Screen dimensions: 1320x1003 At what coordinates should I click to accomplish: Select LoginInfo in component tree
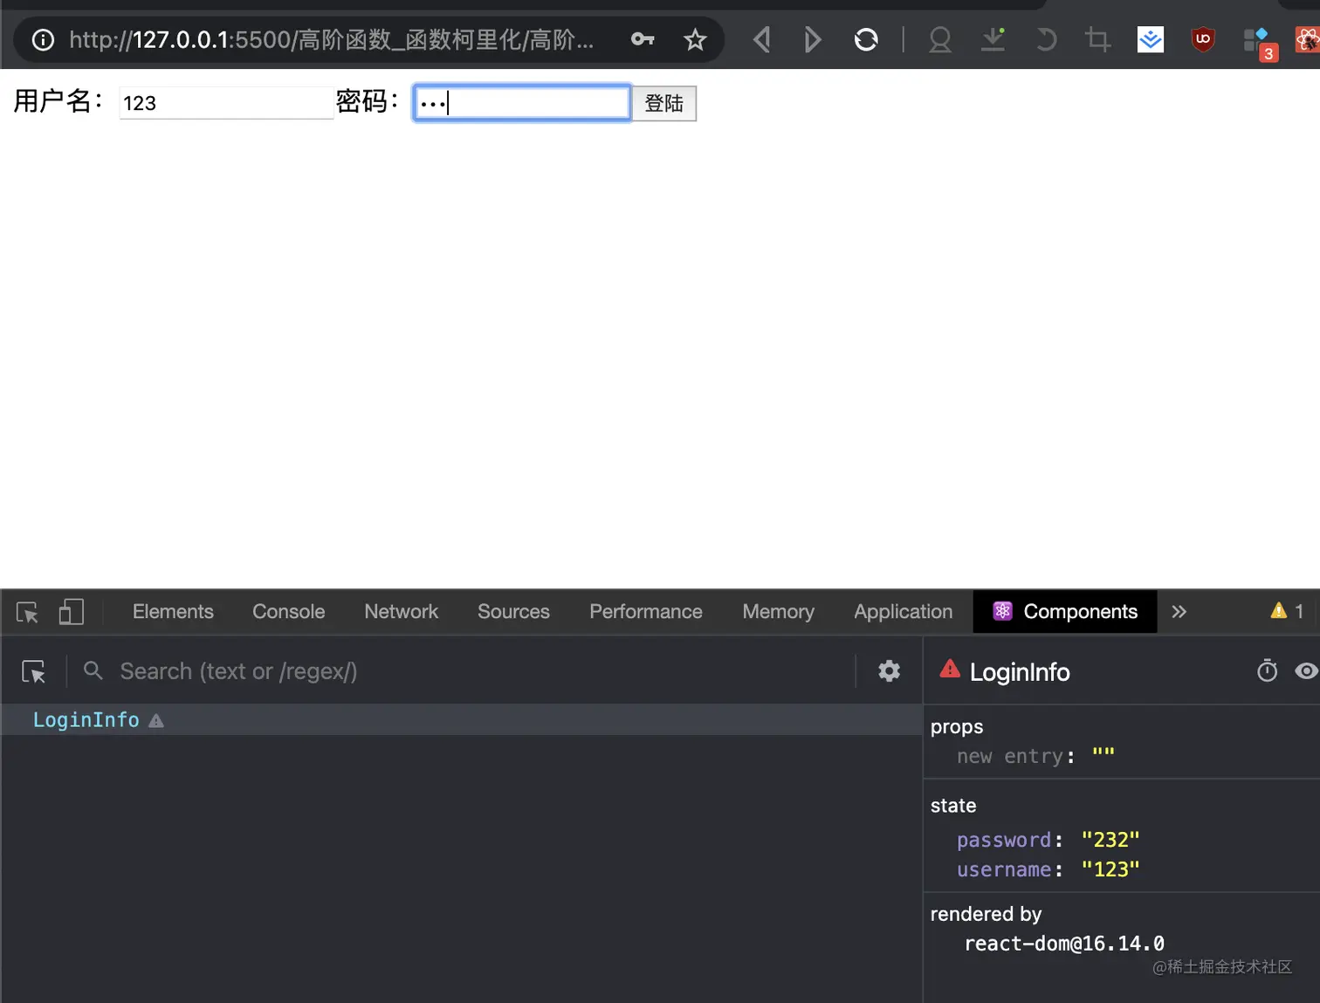click(86, 720)
